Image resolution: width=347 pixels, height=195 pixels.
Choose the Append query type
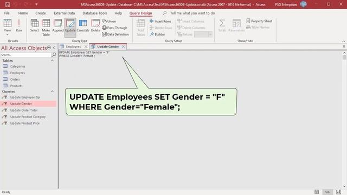point(58,26)
